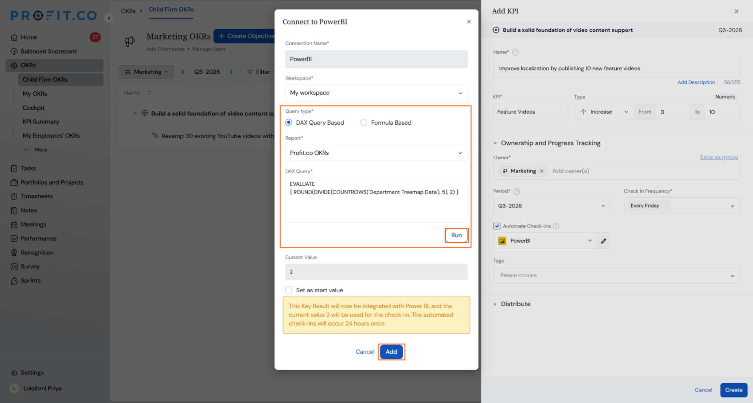This screenshot has height=403, width=753.
Task: Open the Report dropdown Profit.co OKRs
Action: coord(376,153)
